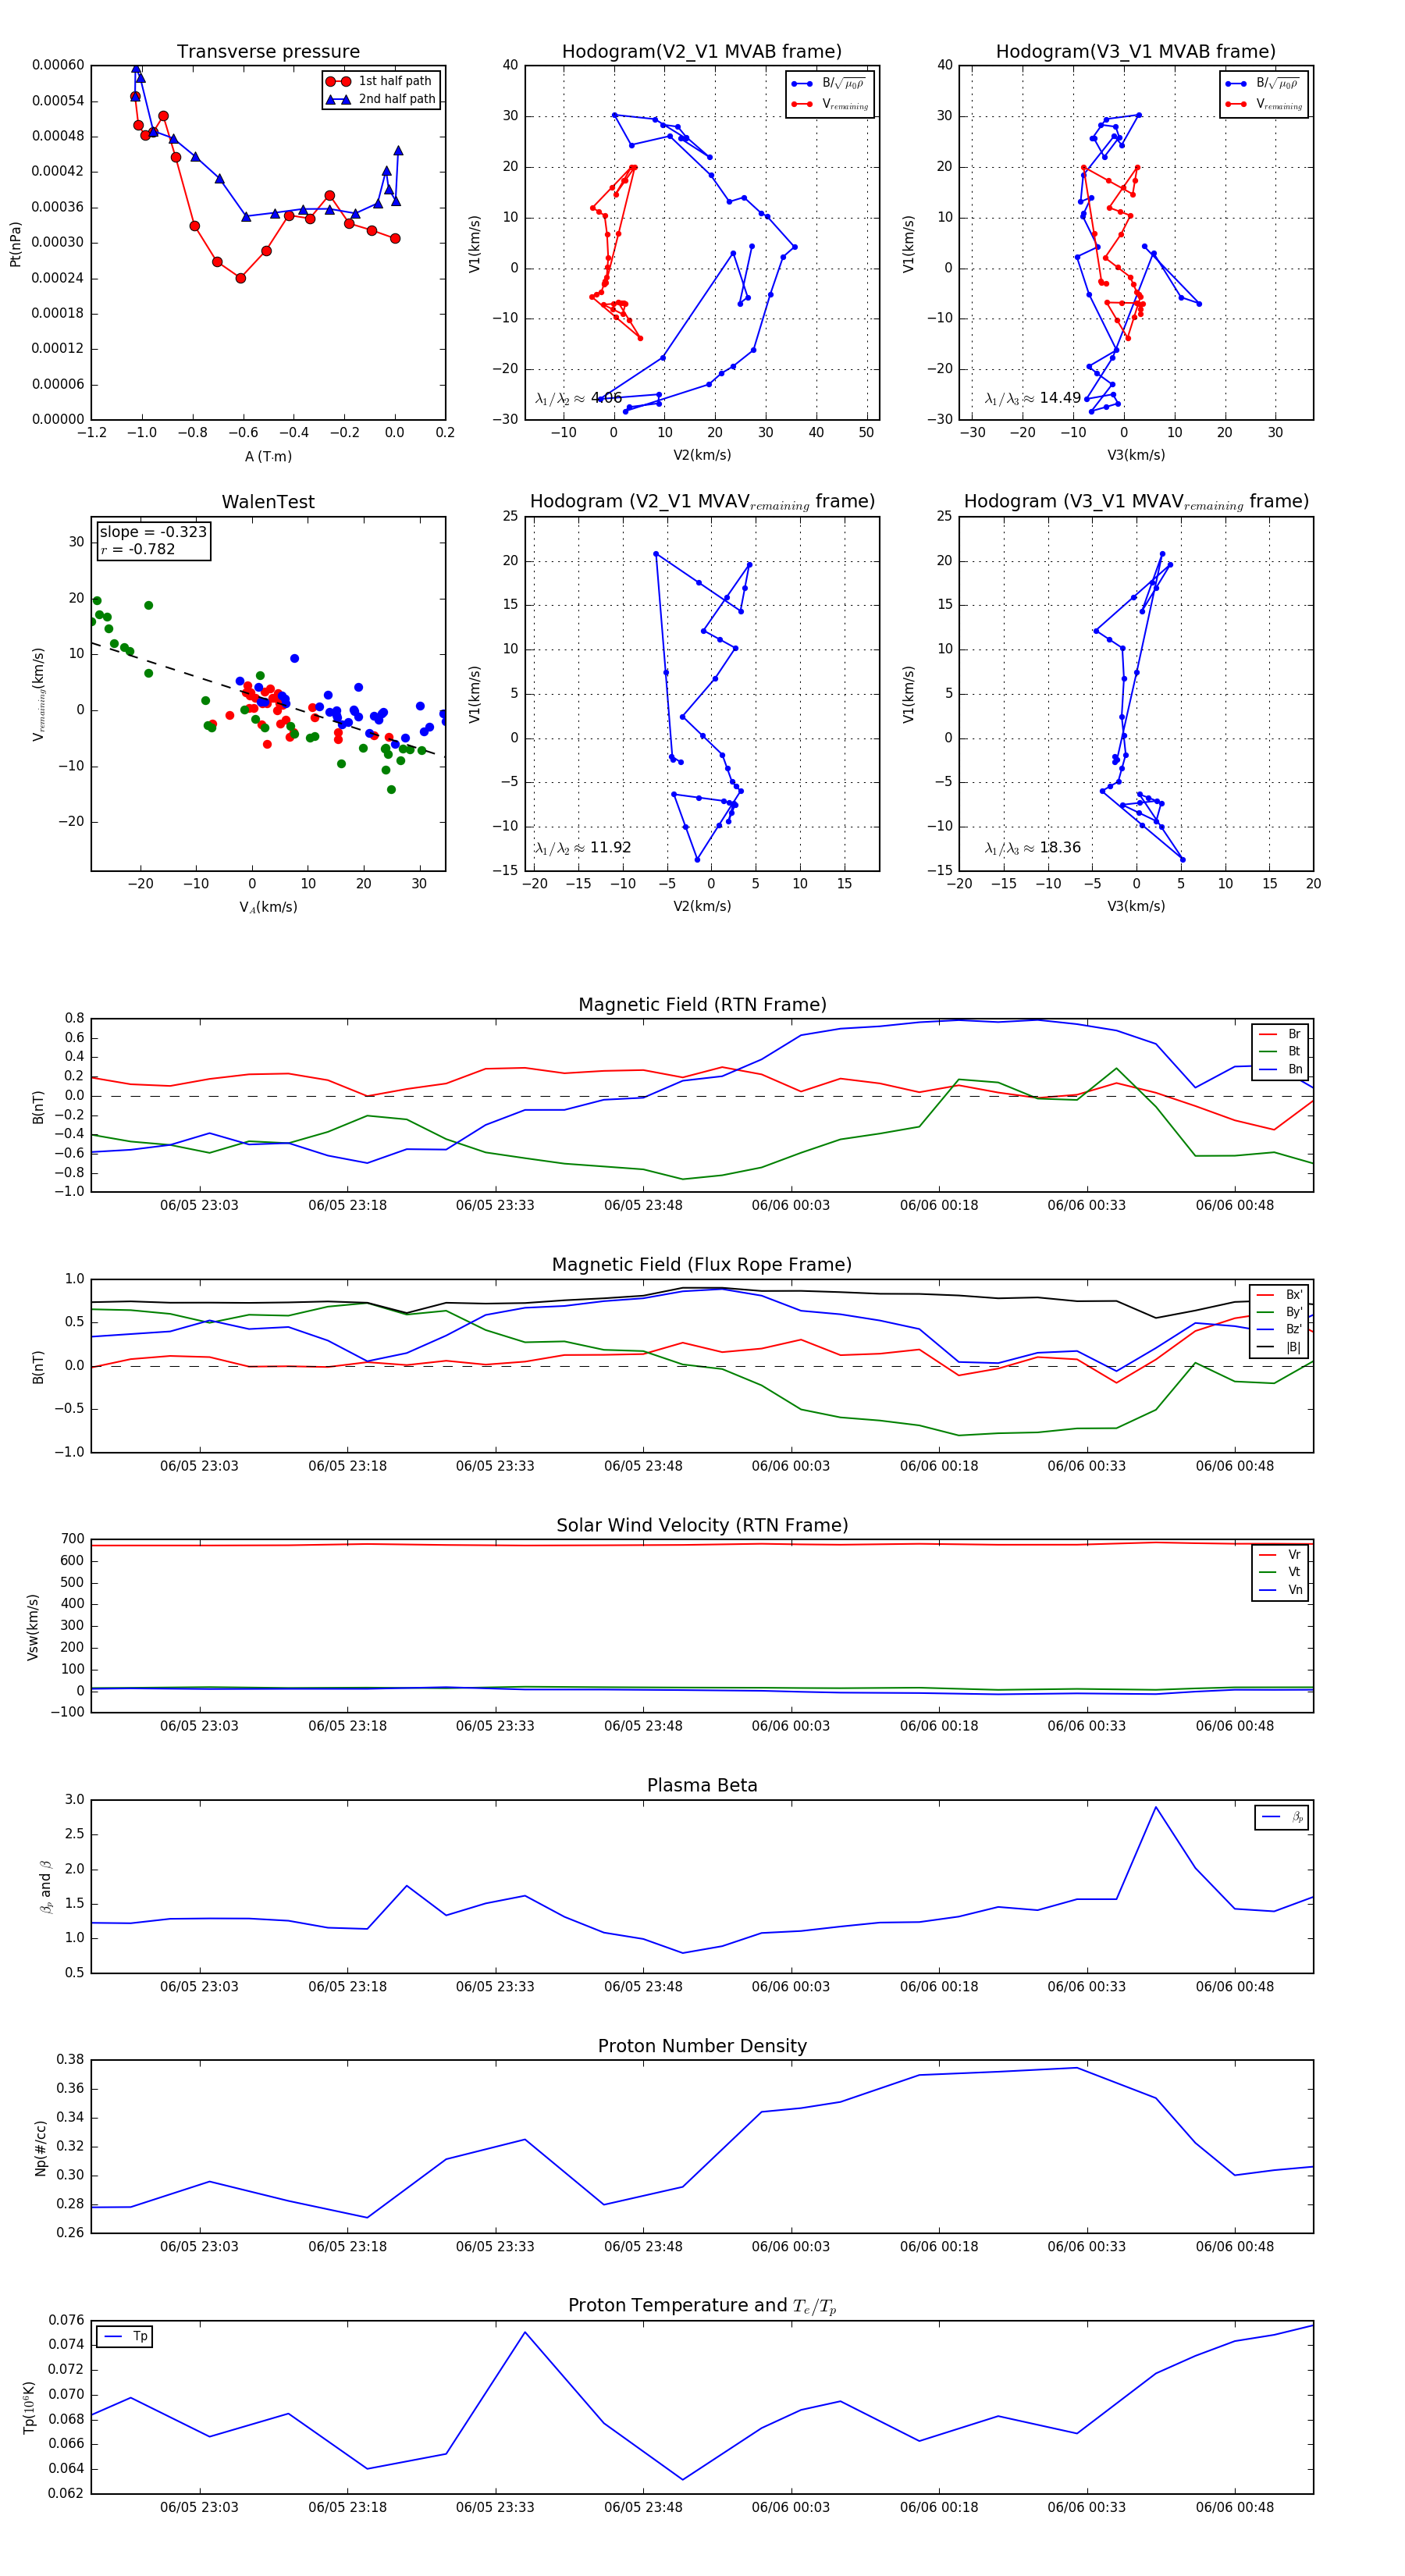This screenshot has height=2576, width=1405.
Task: Click the Hodogram V3_V1 MVAV remaining frame title
Action: pos(1136,502)
